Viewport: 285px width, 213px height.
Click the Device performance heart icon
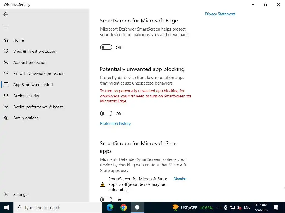tap(6, 106)
